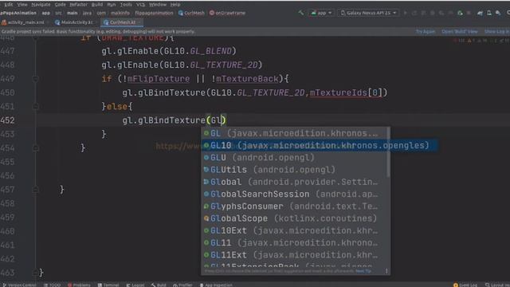Select GL10 suggestion in autocomplete popup
The height and width of the screenshot is (287, 510).
coord(319,145)
